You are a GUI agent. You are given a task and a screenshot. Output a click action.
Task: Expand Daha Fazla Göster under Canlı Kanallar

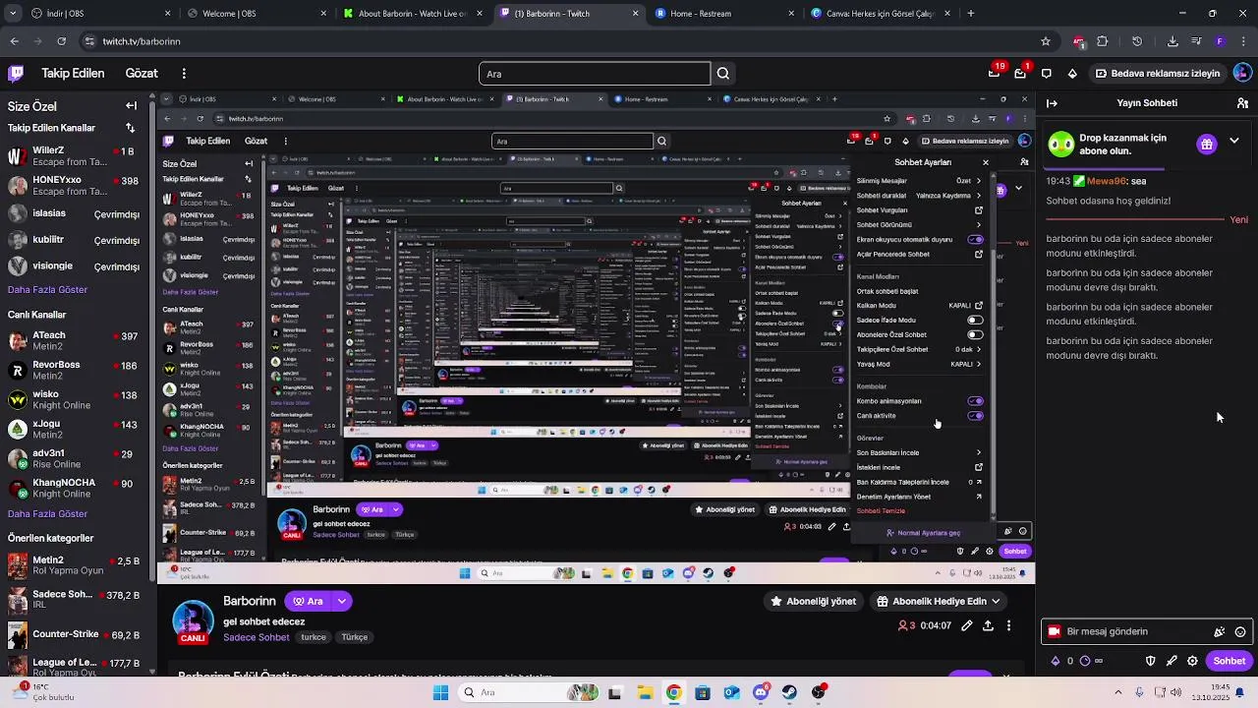47,514
